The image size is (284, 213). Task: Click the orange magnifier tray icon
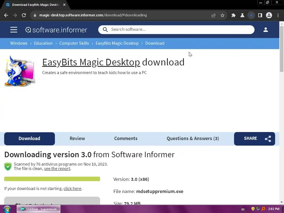pyautogui.click(x=263, y=209)
